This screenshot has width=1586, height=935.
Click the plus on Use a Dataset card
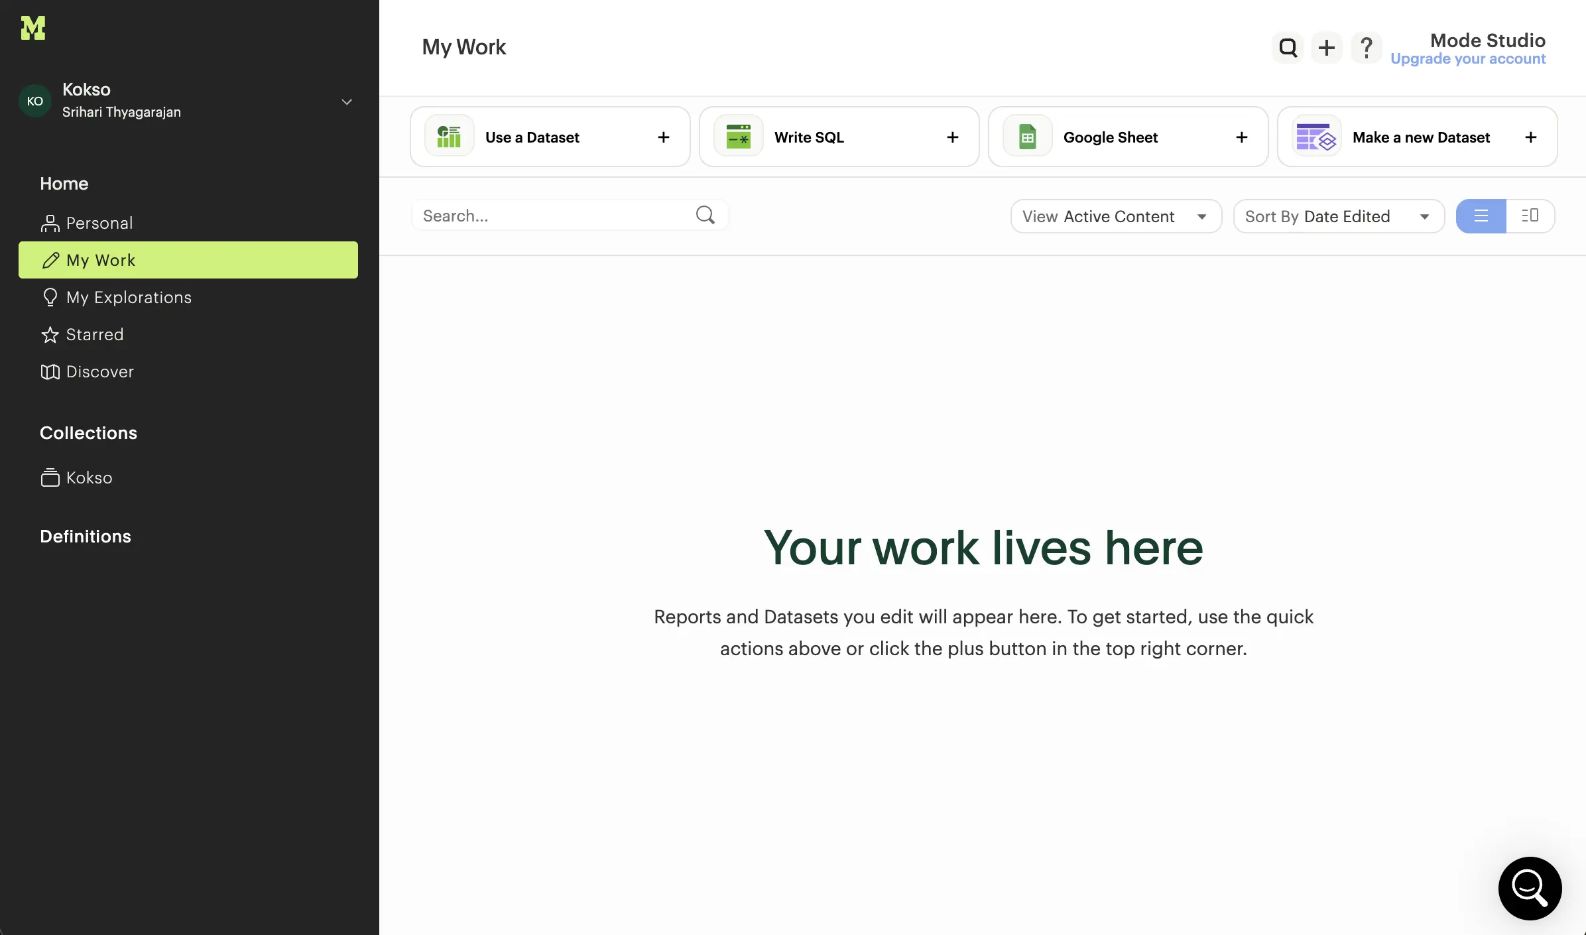click(x=664, y=137)
